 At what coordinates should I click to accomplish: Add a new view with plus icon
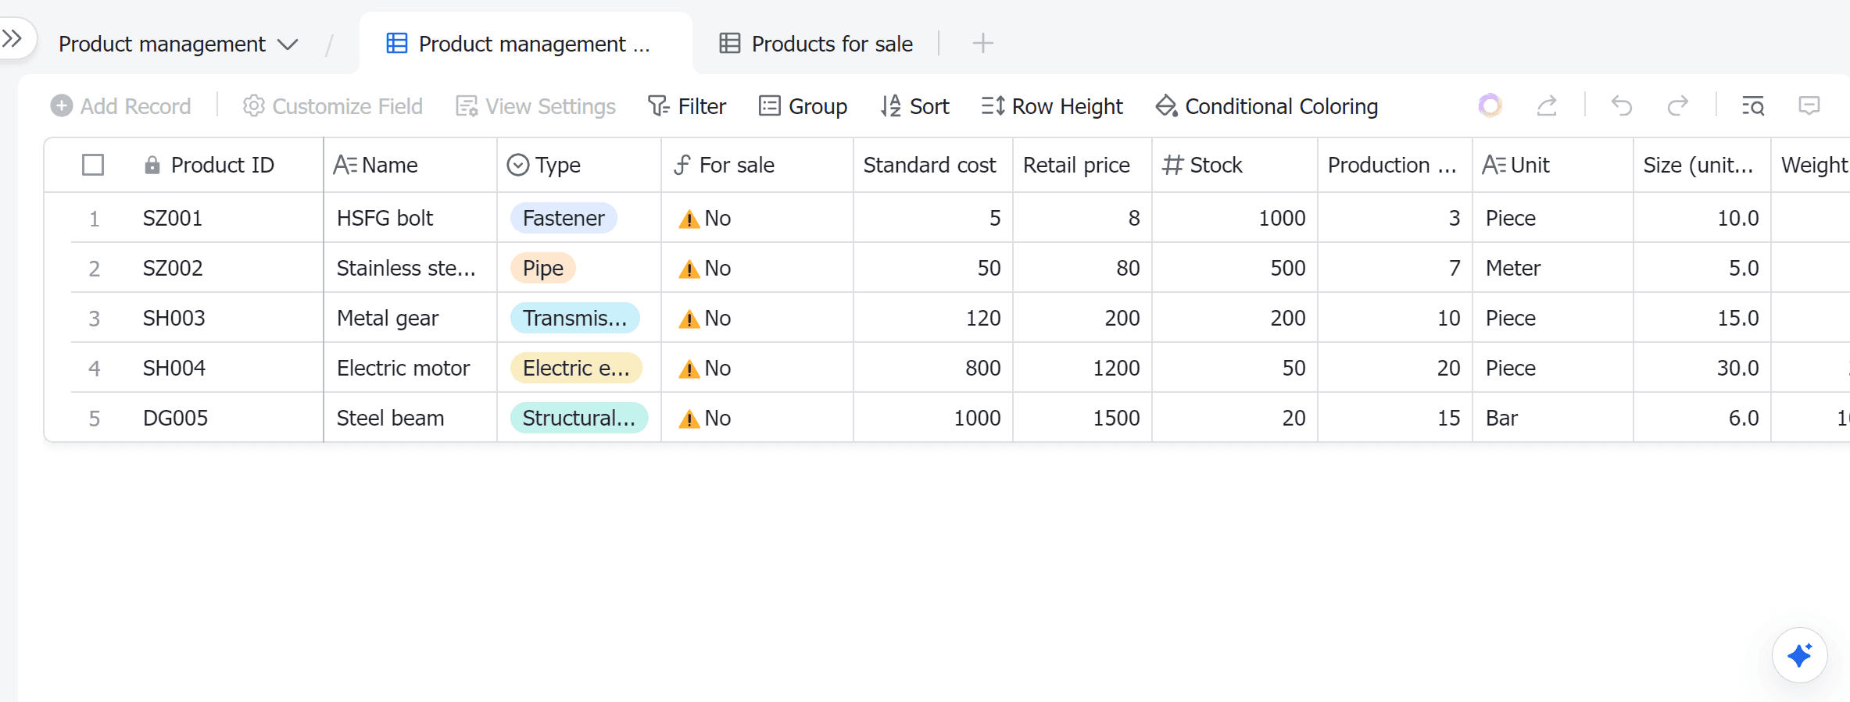point(982,43)
